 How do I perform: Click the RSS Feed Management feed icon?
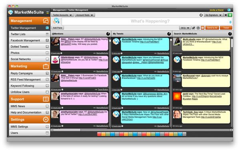[x=47, y=79]
